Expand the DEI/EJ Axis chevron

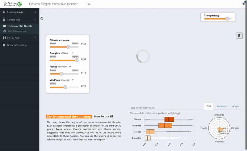click(x=35, y=38)
